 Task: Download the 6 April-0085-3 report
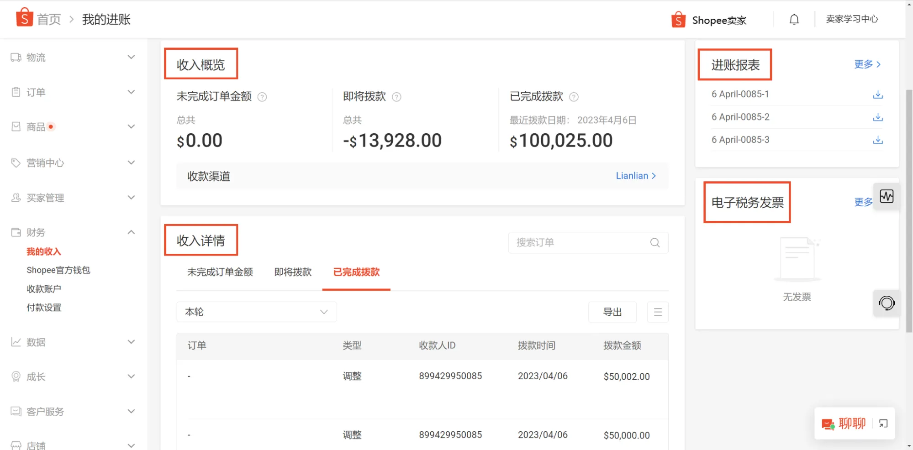878,140
